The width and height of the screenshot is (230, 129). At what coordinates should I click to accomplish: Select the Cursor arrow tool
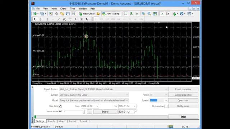coord(35,19)
